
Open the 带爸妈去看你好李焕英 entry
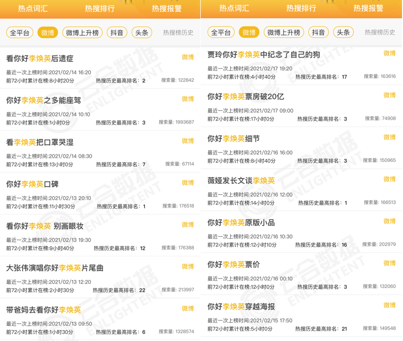pos(100,319)
